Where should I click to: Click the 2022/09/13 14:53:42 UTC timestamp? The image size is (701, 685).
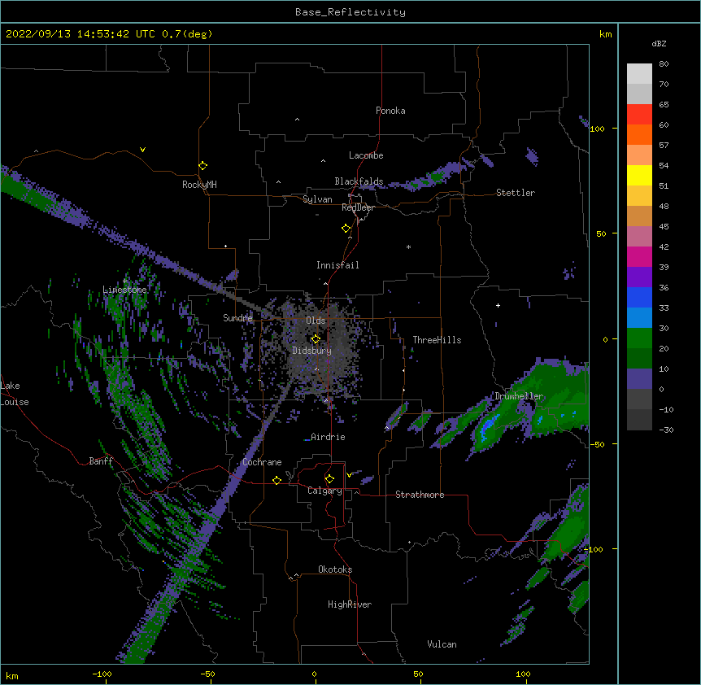109,34
